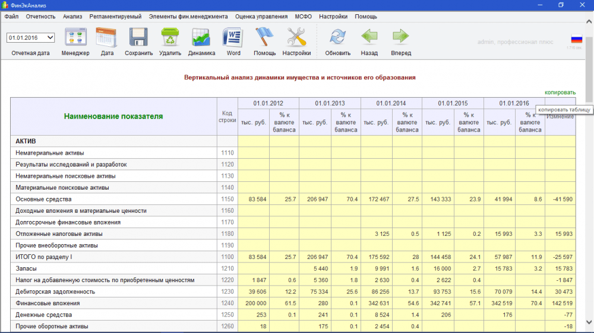Click the Долгосрочные финансовые вложения row
This screenshot has width=594, height=333.
[x=68, y=222]
